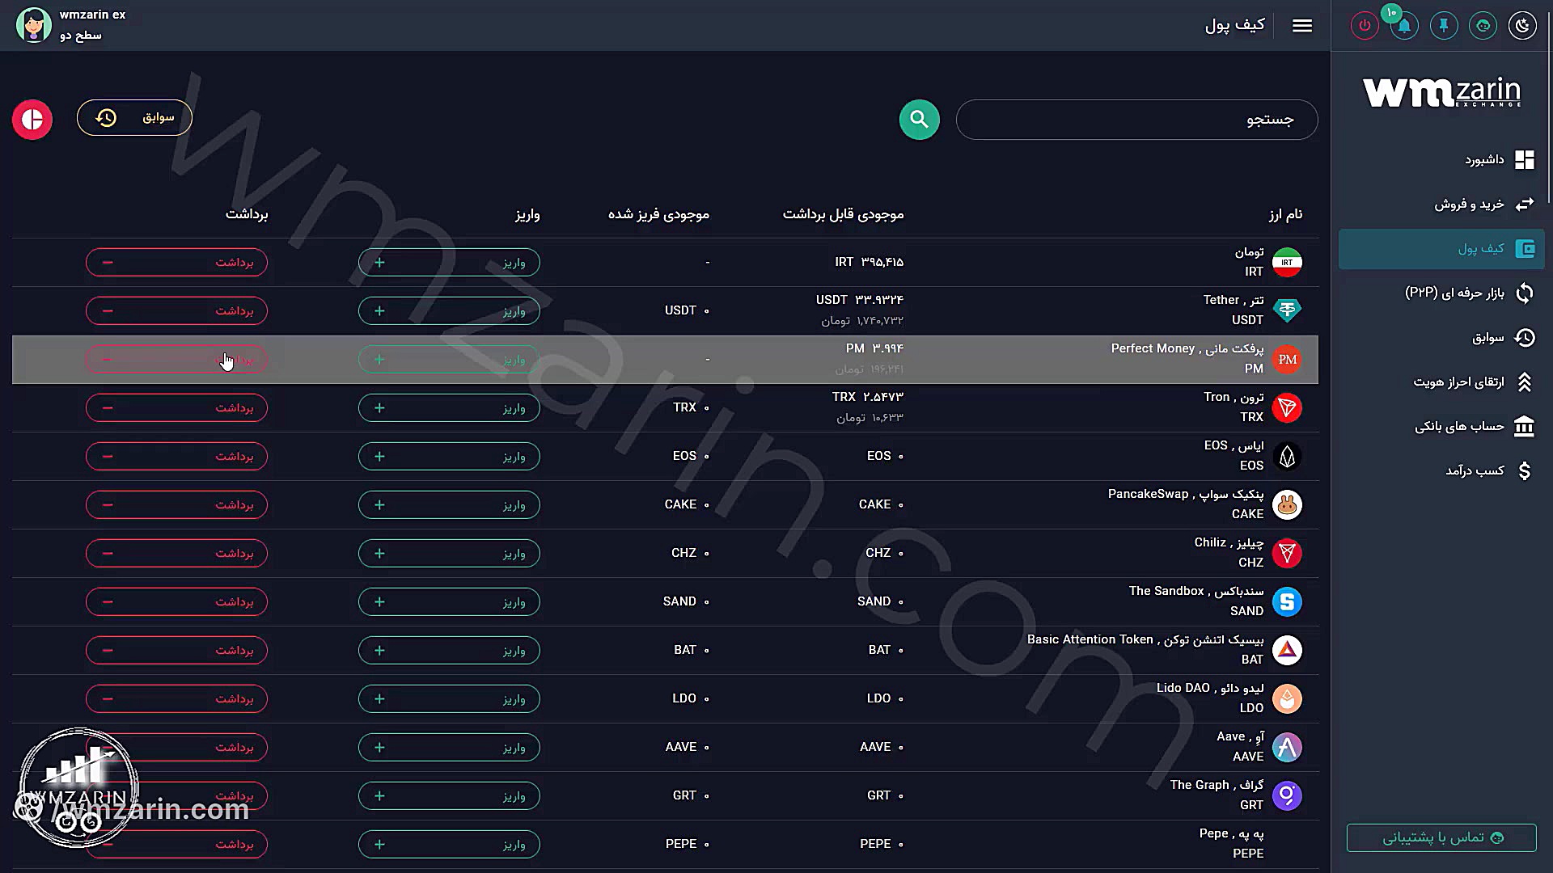Click the red power logout icon
Image resolution: width=1553 pixels, height=873 pixels.
pos(1365,26)
